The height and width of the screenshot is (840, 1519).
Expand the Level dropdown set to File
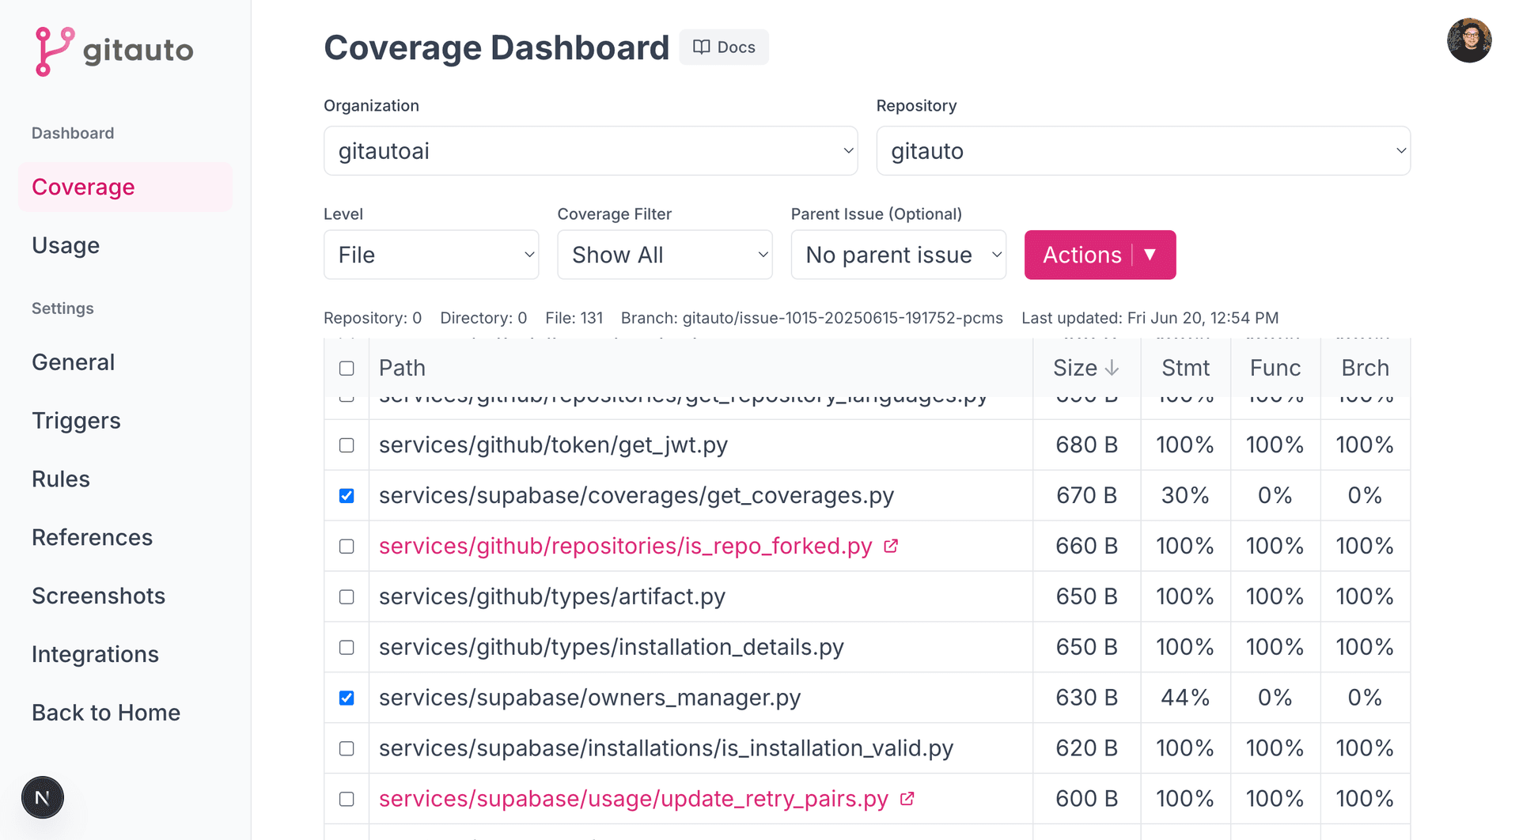431,255
